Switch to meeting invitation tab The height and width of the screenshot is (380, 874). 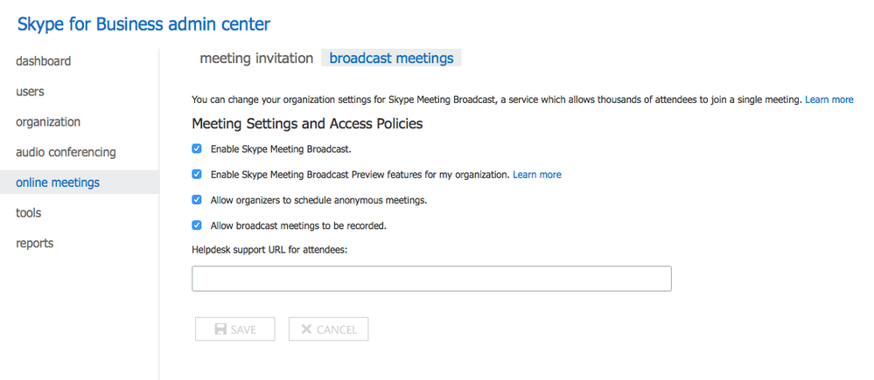[256, 58]
